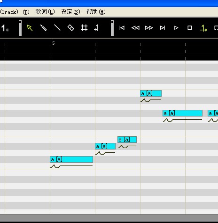Click the fast-forward button
The height and width of the screenshot is (223, 218).
[x=149, y=28]
